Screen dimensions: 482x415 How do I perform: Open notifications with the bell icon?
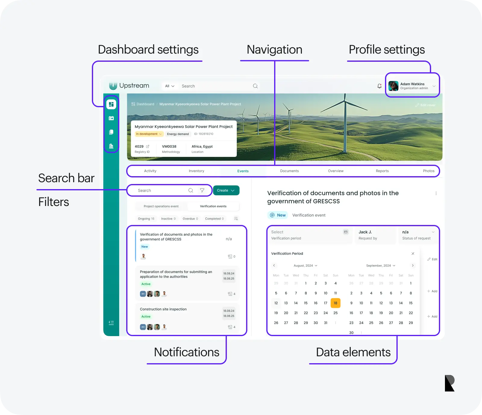tap(380, 86)
